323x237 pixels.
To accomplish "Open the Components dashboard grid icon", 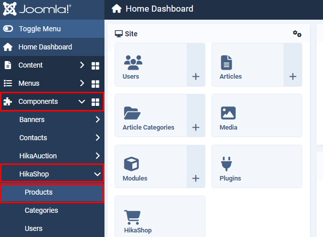I will (95, 102).
